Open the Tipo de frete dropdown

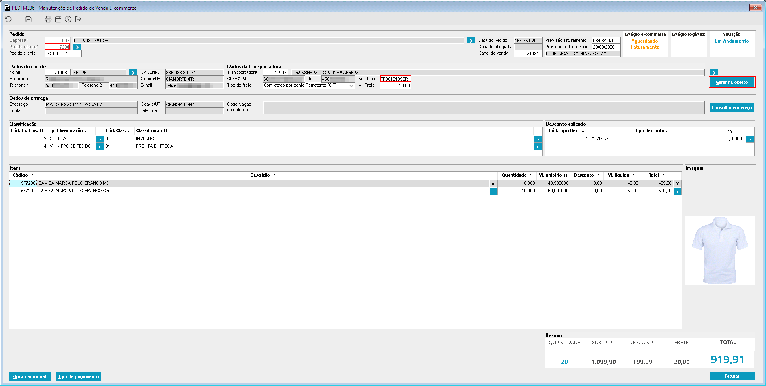[351, 85]
